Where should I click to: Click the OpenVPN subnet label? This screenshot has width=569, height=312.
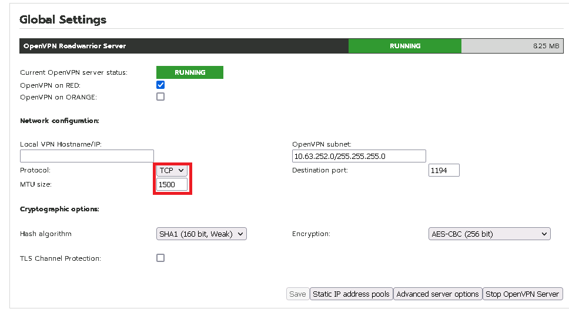pos(322,144)
